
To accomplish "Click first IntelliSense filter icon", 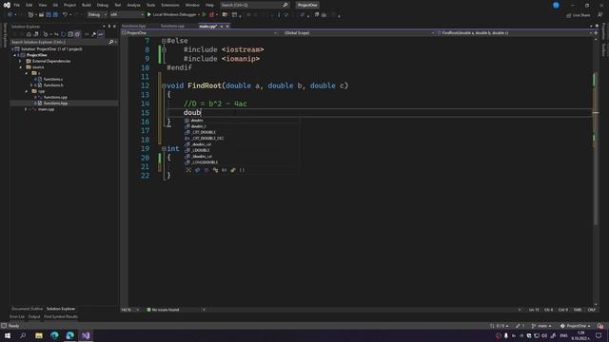I will [x=188, y=170].
